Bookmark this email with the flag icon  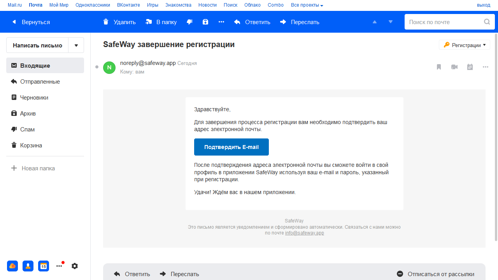(x=439, y=67)
